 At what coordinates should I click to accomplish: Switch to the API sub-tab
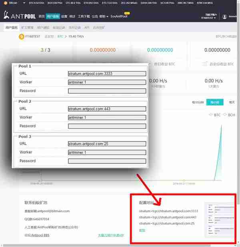tap(87, 28)
